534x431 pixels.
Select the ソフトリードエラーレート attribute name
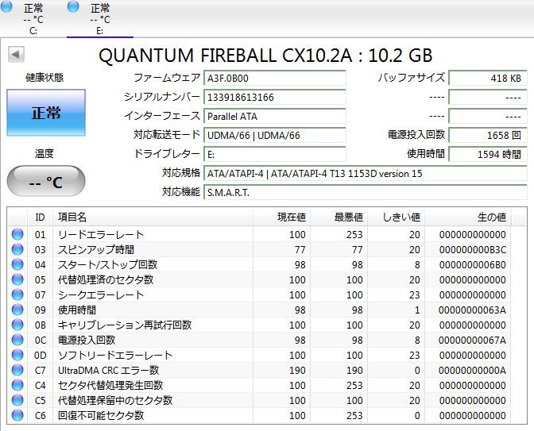[115, 355]
